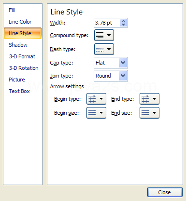This screenshot has height=201, width=186.
Task: Increase line width with up arrow
Action: [124, 21]
